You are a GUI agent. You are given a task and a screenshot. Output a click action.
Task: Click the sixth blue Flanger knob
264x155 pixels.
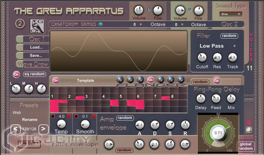181,79
